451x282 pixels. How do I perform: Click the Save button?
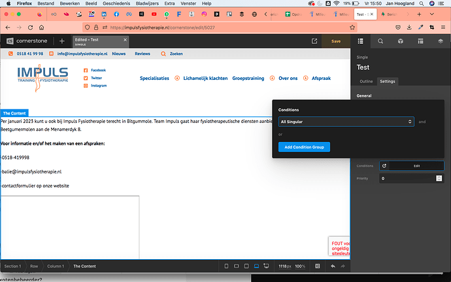[x=336, y=41]
